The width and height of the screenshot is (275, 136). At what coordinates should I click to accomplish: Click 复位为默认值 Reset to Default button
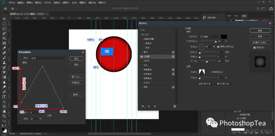point(223,84)
